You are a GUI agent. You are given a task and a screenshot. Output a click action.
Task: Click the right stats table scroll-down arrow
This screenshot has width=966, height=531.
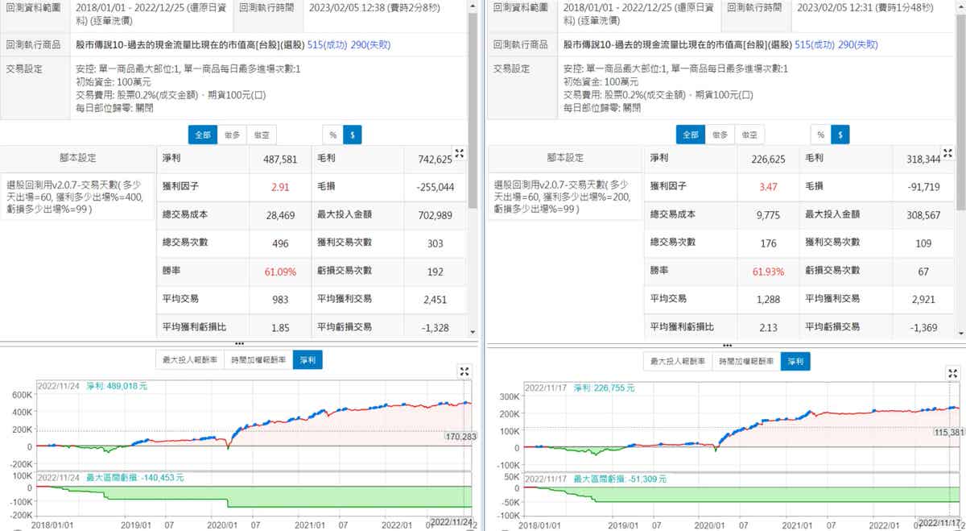point(960,334)
